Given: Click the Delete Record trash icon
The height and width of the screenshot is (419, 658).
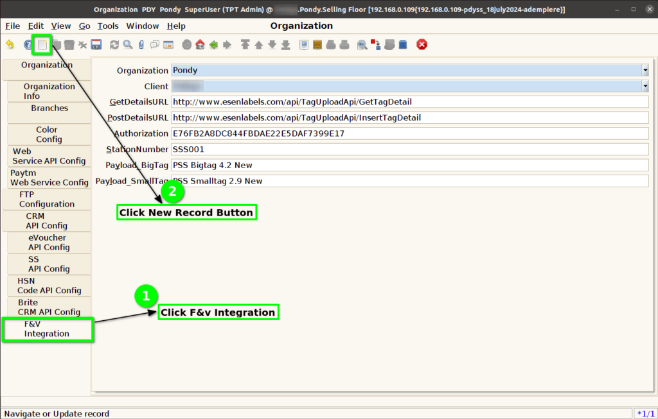Looking at the screenshot, I should click(x=69, y=44).
